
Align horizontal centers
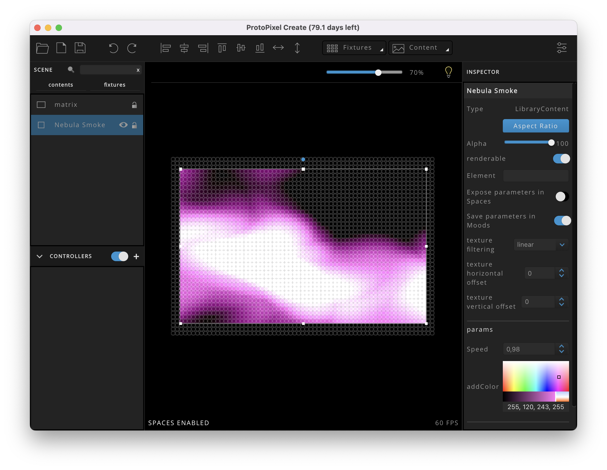pos(184,48)
